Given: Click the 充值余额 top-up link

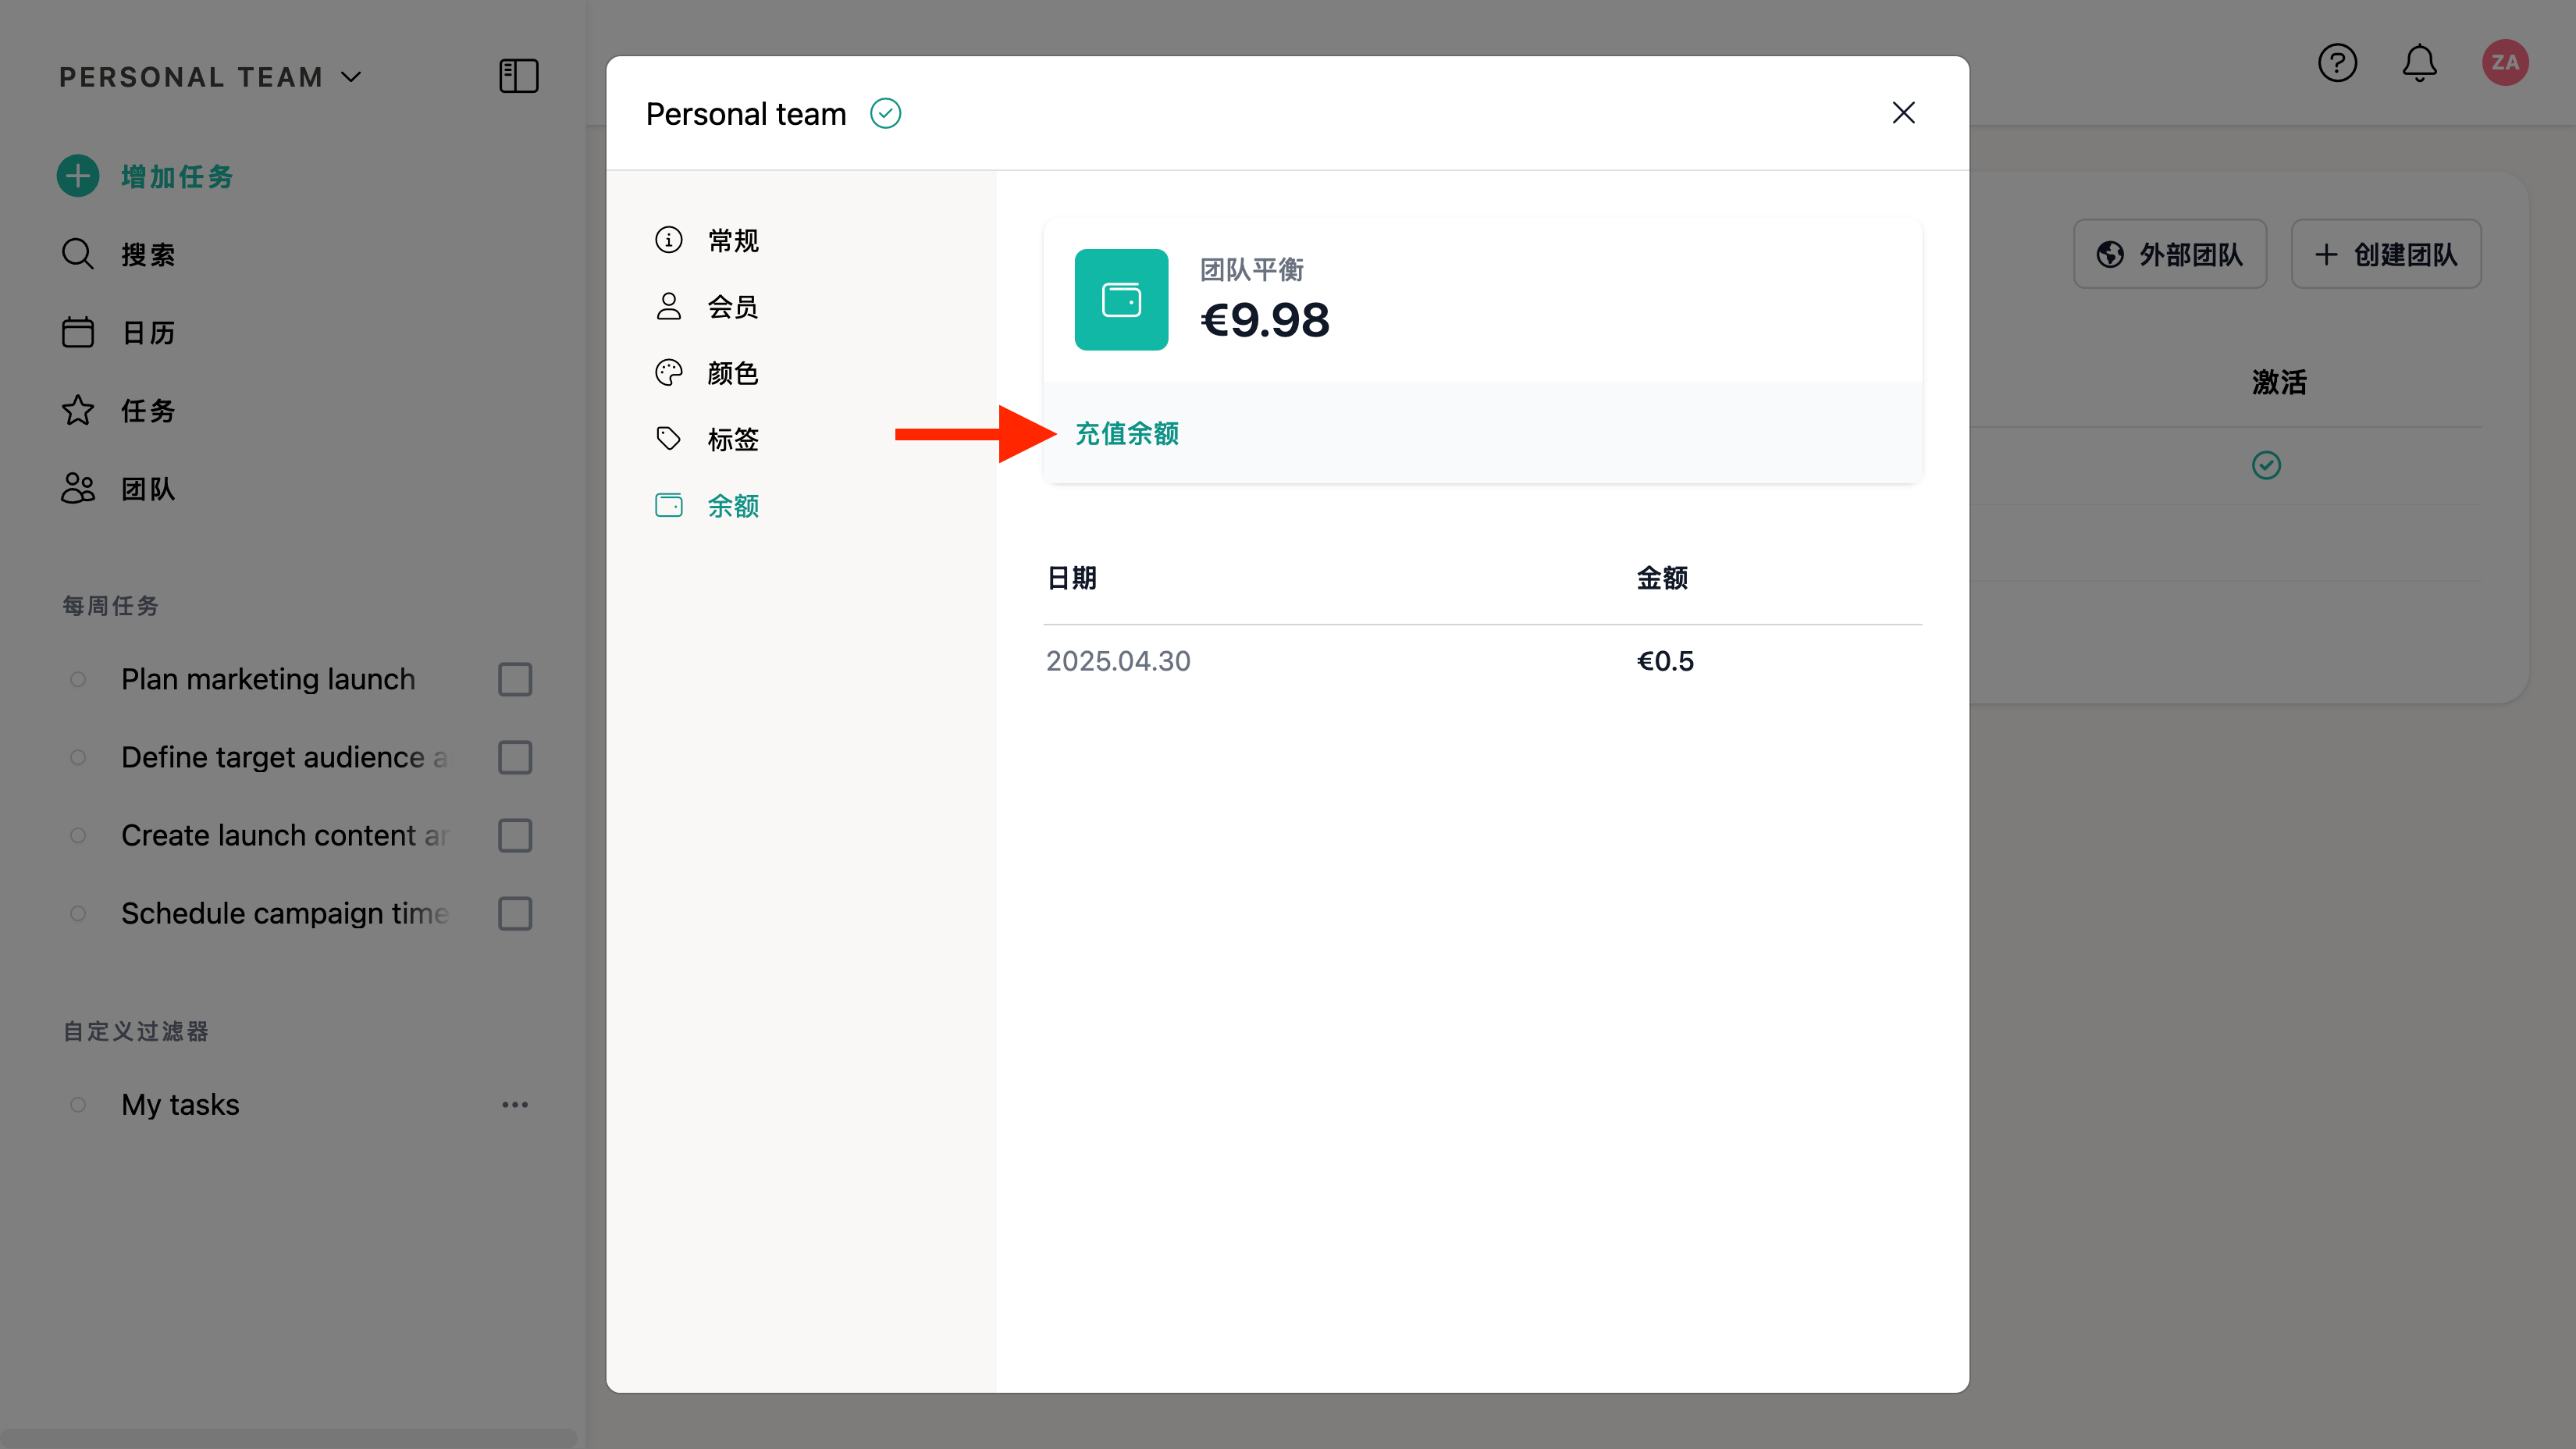Looking at the screenshot, I should coord(1126,433).
